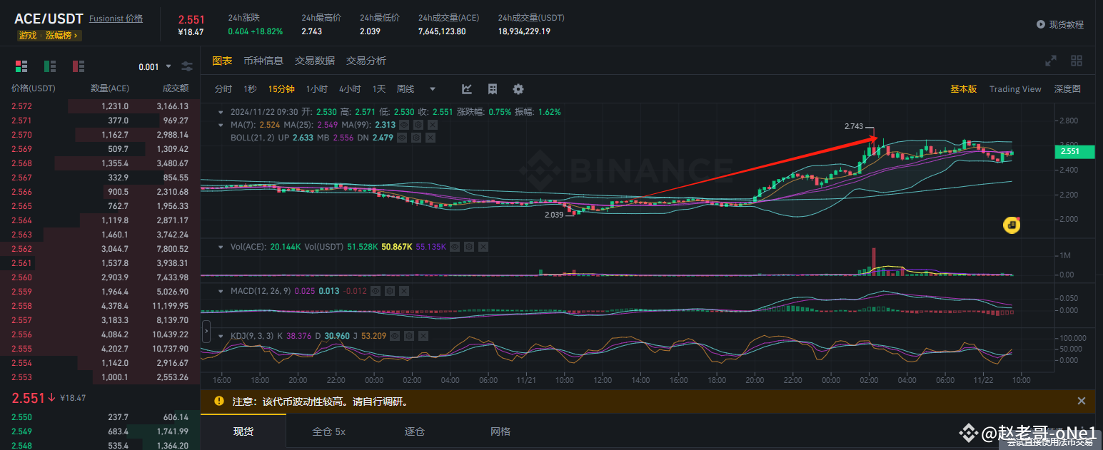
Task: Open the 币种信息 tab
Action: tap(263, 61)
